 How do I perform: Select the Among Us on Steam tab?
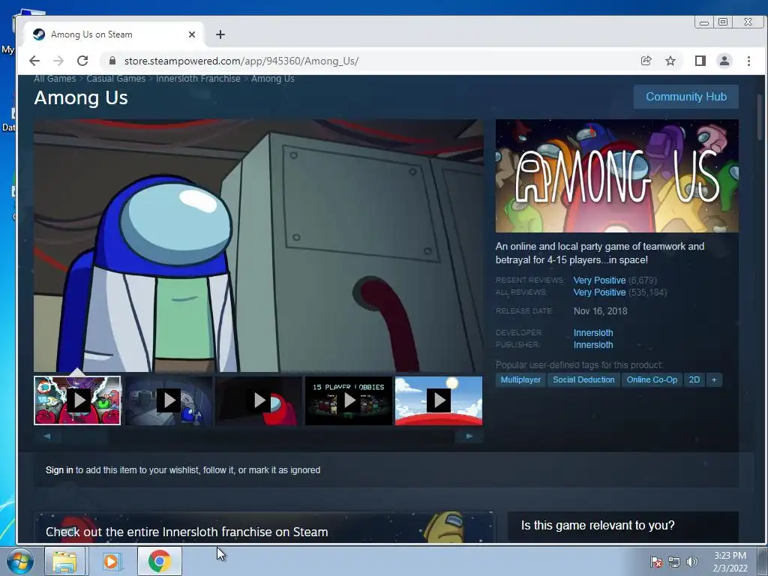point(114,34)
